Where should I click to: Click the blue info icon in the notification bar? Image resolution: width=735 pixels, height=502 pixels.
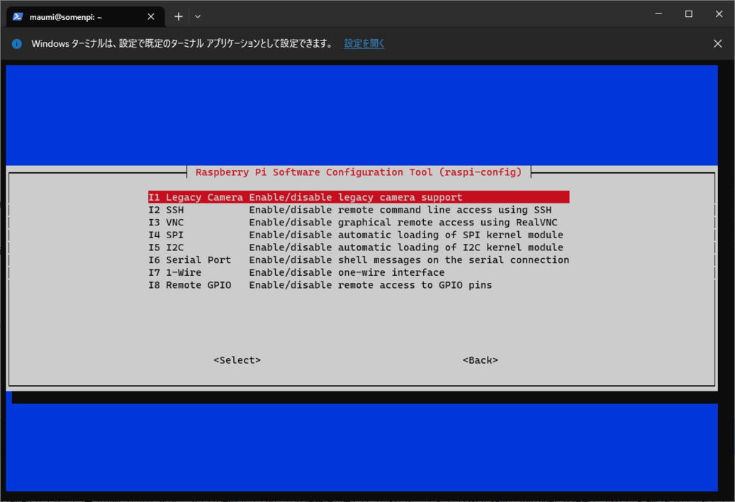coord(17,43)
